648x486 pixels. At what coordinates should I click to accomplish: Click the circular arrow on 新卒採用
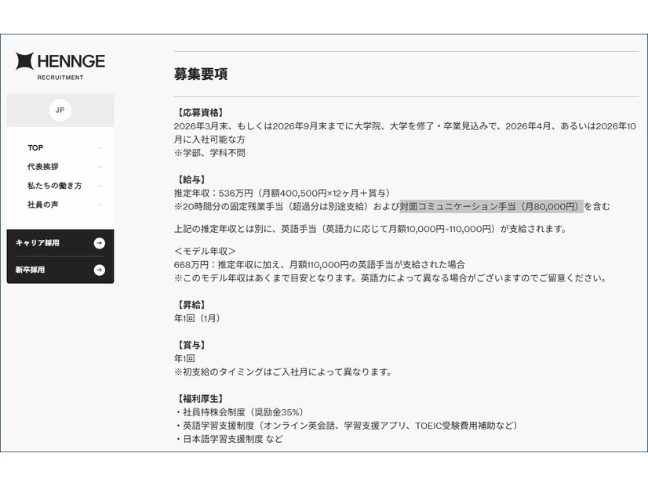tap(99, 270)
